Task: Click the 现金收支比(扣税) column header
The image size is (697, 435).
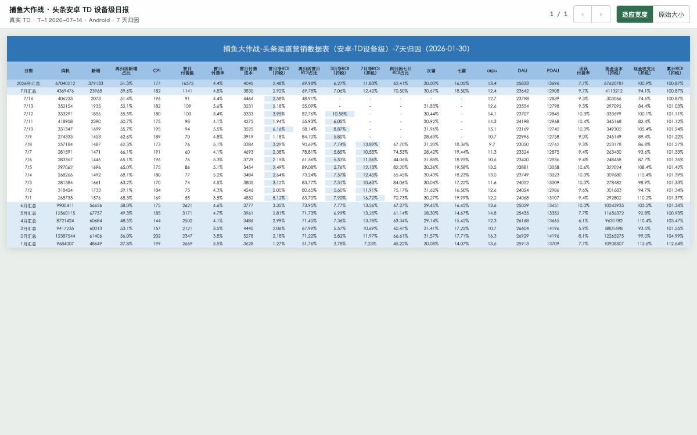Action: tap(644, 71)
